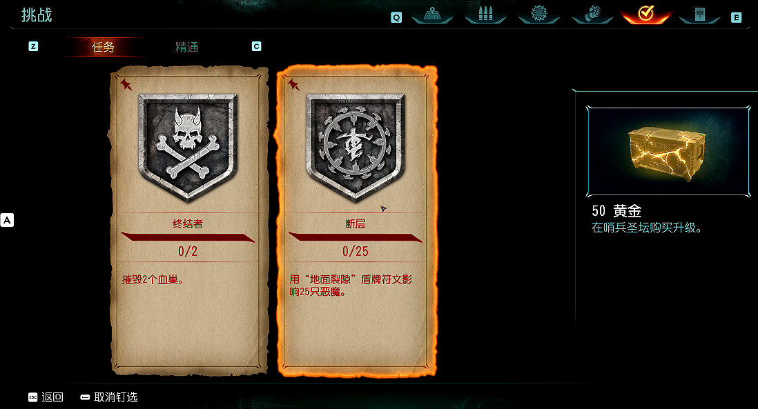
Task: Select the highlighted challenges checkmark icon
Action: [646, 14]
